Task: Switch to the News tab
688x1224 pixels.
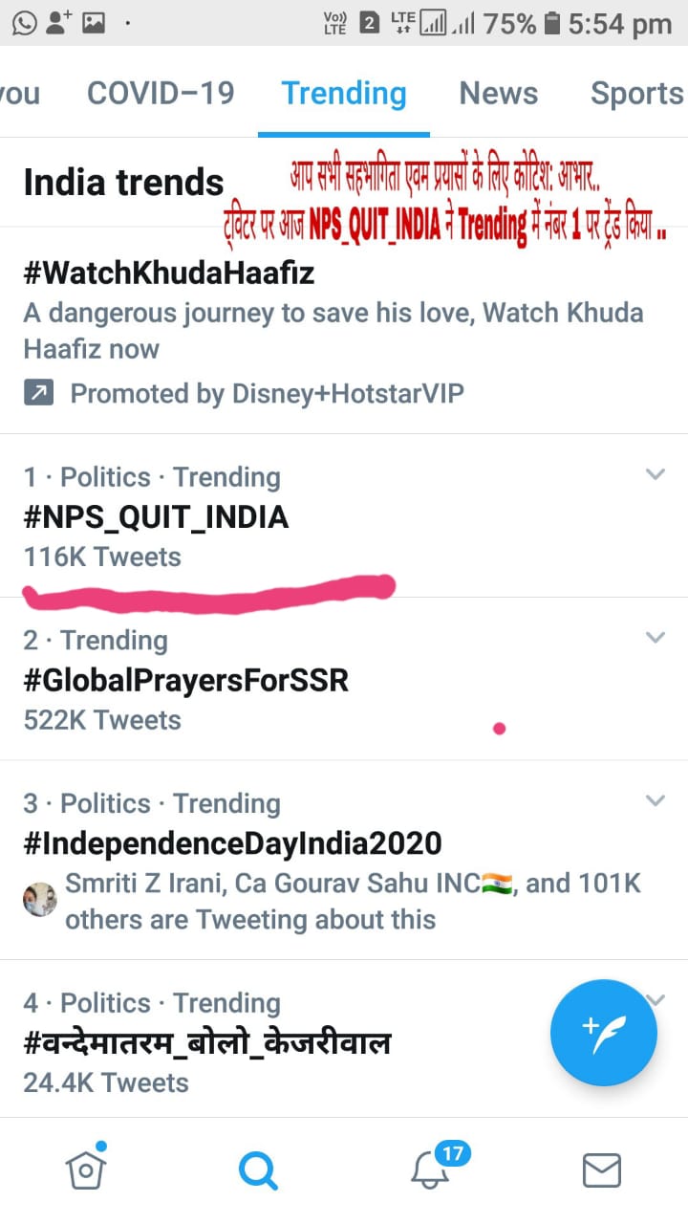Action: tap(499, 94)
